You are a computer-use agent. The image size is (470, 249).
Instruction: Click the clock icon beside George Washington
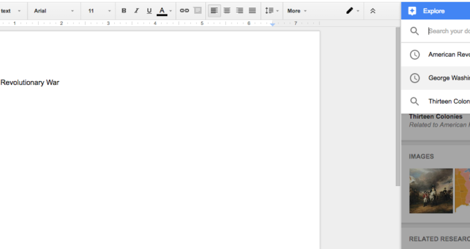tap(415, 78)
